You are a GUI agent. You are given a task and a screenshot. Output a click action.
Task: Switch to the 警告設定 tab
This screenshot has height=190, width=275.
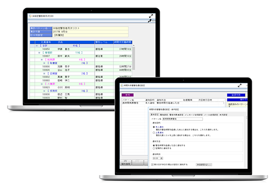pos(164,115)
